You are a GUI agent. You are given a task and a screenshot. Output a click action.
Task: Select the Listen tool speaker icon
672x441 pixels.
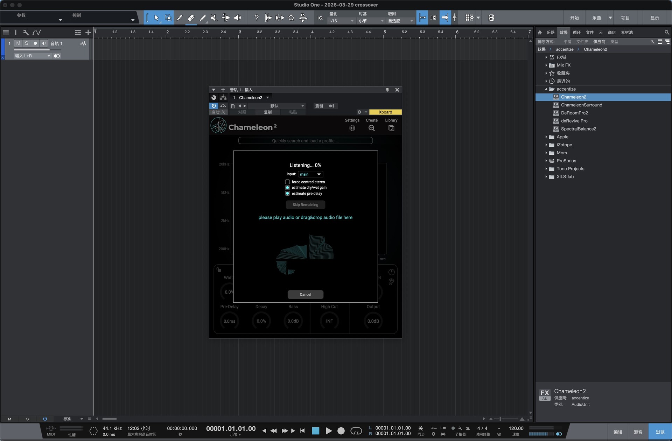(x=238, y=17)
